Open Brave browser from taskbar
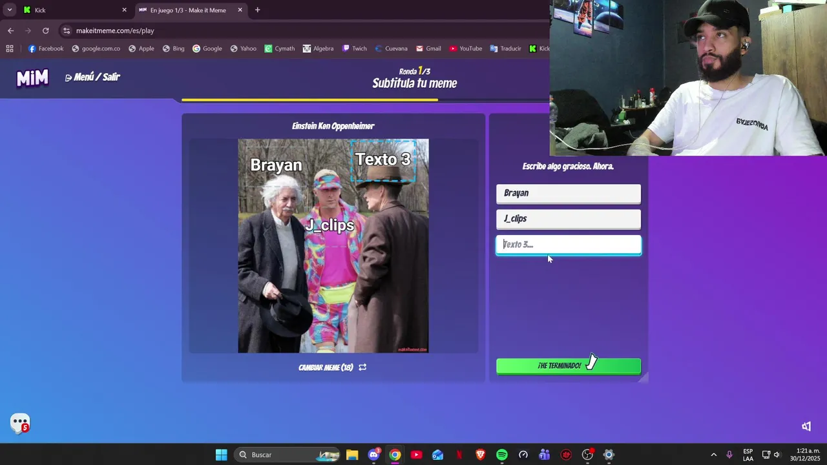 pyautogui.click(x=481, y=455)
